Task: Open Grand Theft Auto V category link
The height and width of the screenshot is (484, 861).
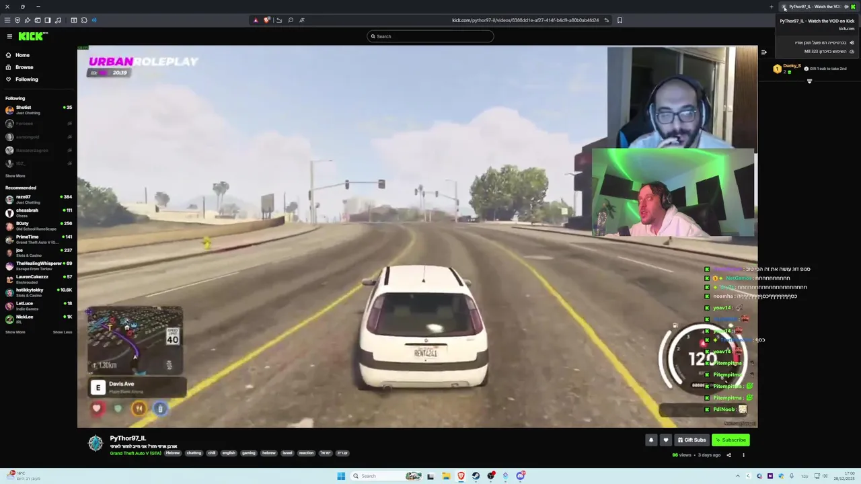Action: (135, 453)
